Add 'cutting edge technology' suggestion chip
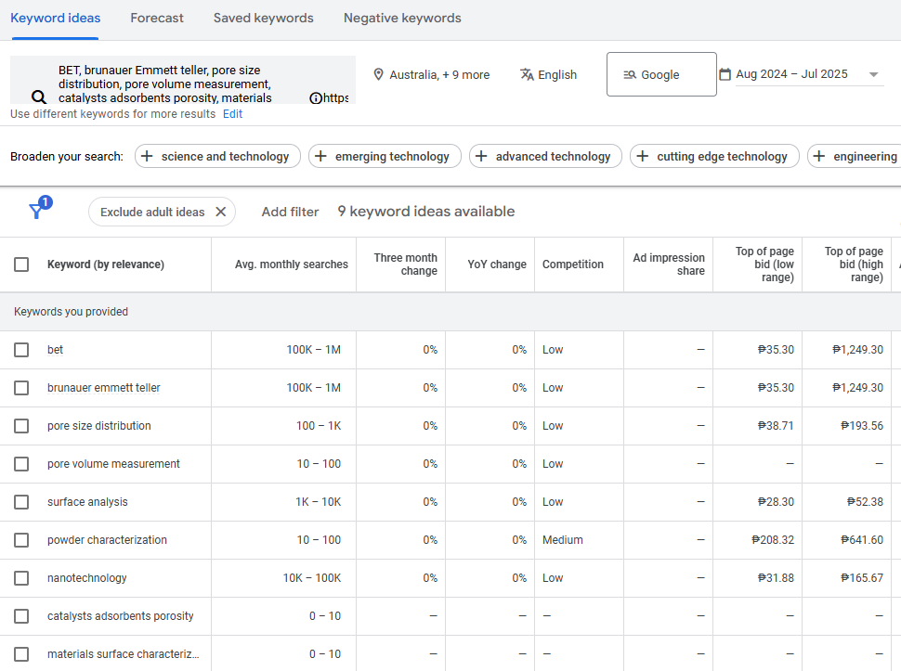 [713, 156]
